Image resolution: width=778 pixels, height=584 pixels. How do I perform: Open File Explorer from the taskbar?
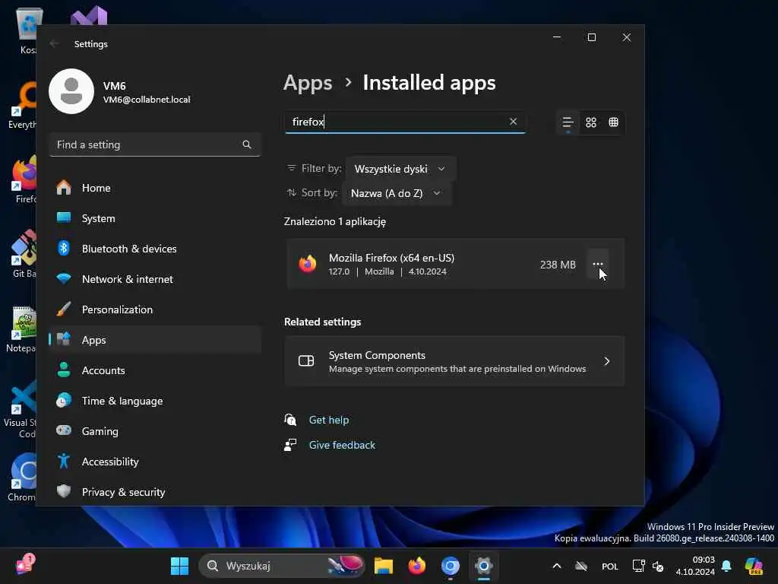click(384, 566)
